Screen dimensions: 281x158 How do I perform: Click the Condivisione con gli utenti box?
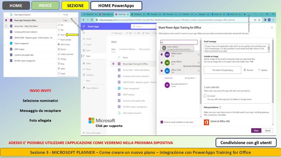tap(246, 143)
